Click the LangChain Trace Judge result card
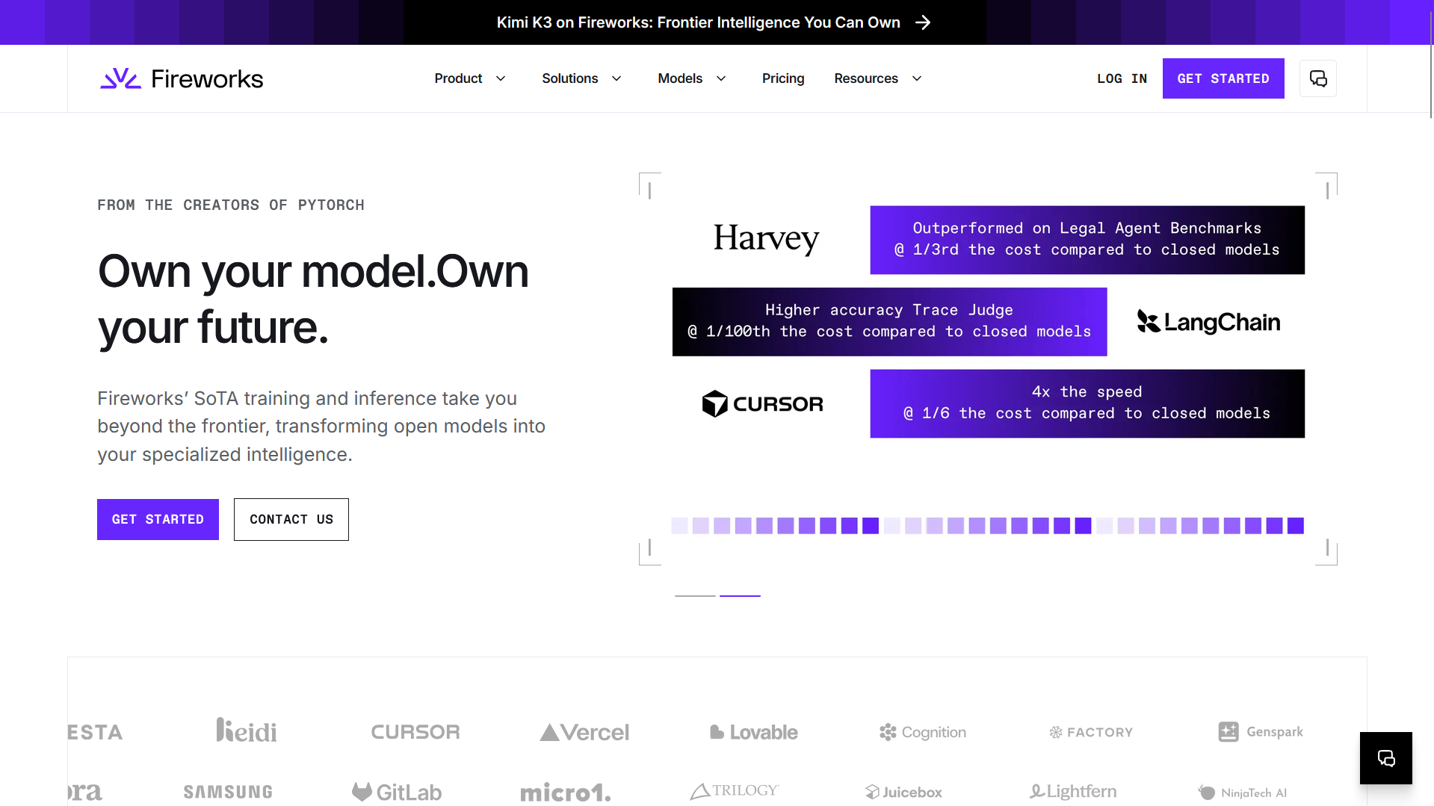Viewport: 1434px width, 806px height. click(x=889, y=322)
